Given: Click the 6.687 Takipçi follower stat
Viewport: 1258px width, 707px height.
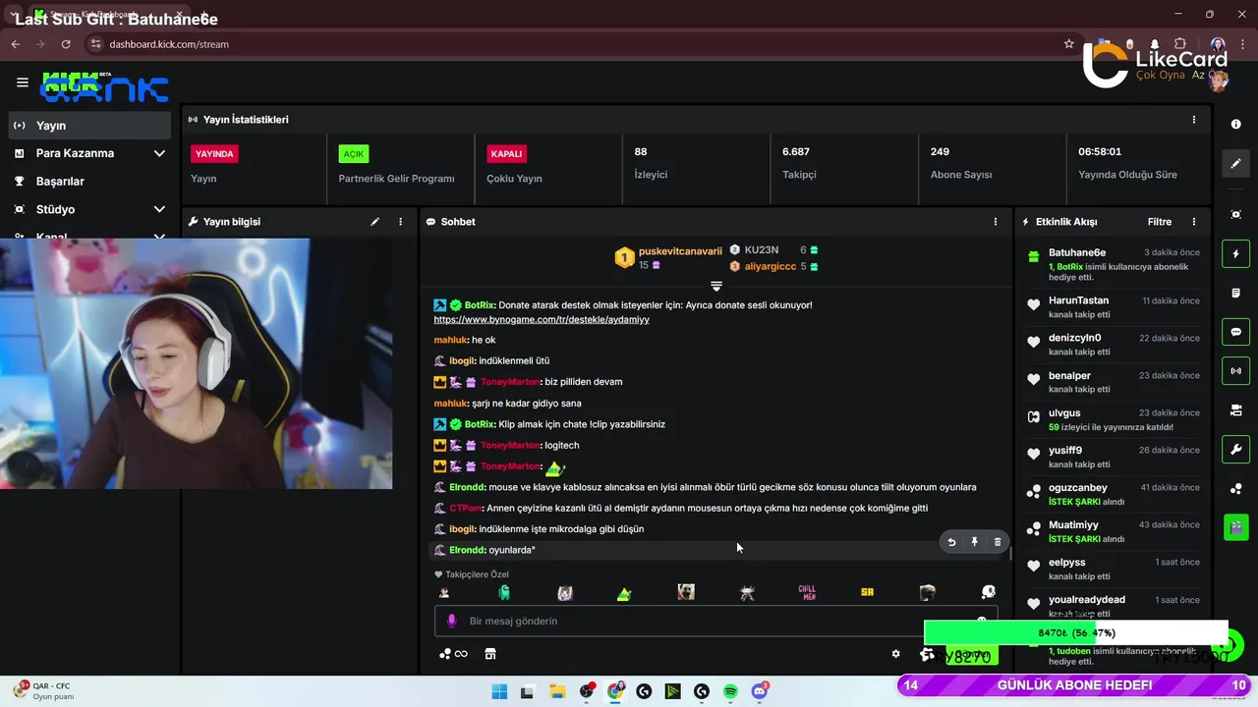Looking at the screenshot, I should [x=799, y=162].
